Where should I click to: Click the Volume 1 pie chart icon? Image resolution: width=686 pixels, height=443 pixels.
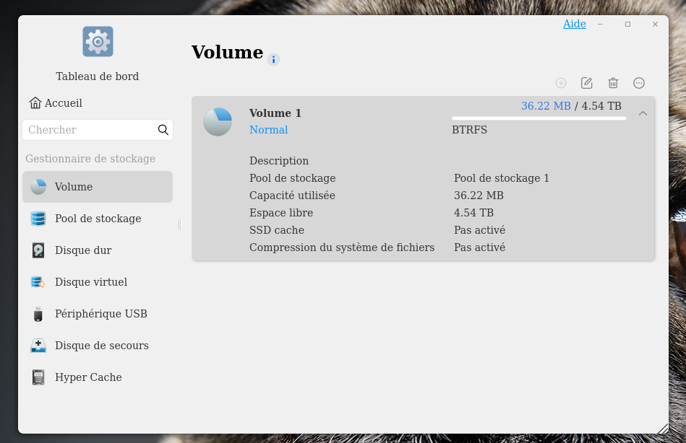[x=218, y=122]
